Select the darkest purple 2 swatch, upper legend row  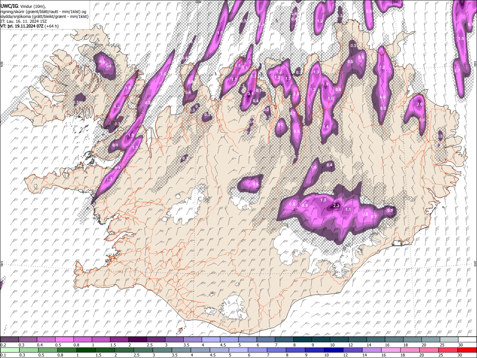138,339
